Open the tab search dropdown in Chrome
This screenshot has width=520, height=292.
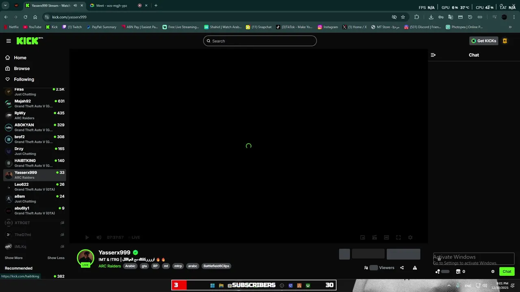[x=5, y=5]
